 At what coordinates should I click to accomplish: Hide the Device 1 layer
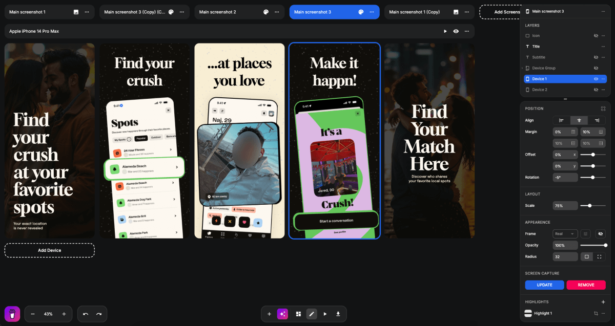pyautogui.click(x=596, y=79)
